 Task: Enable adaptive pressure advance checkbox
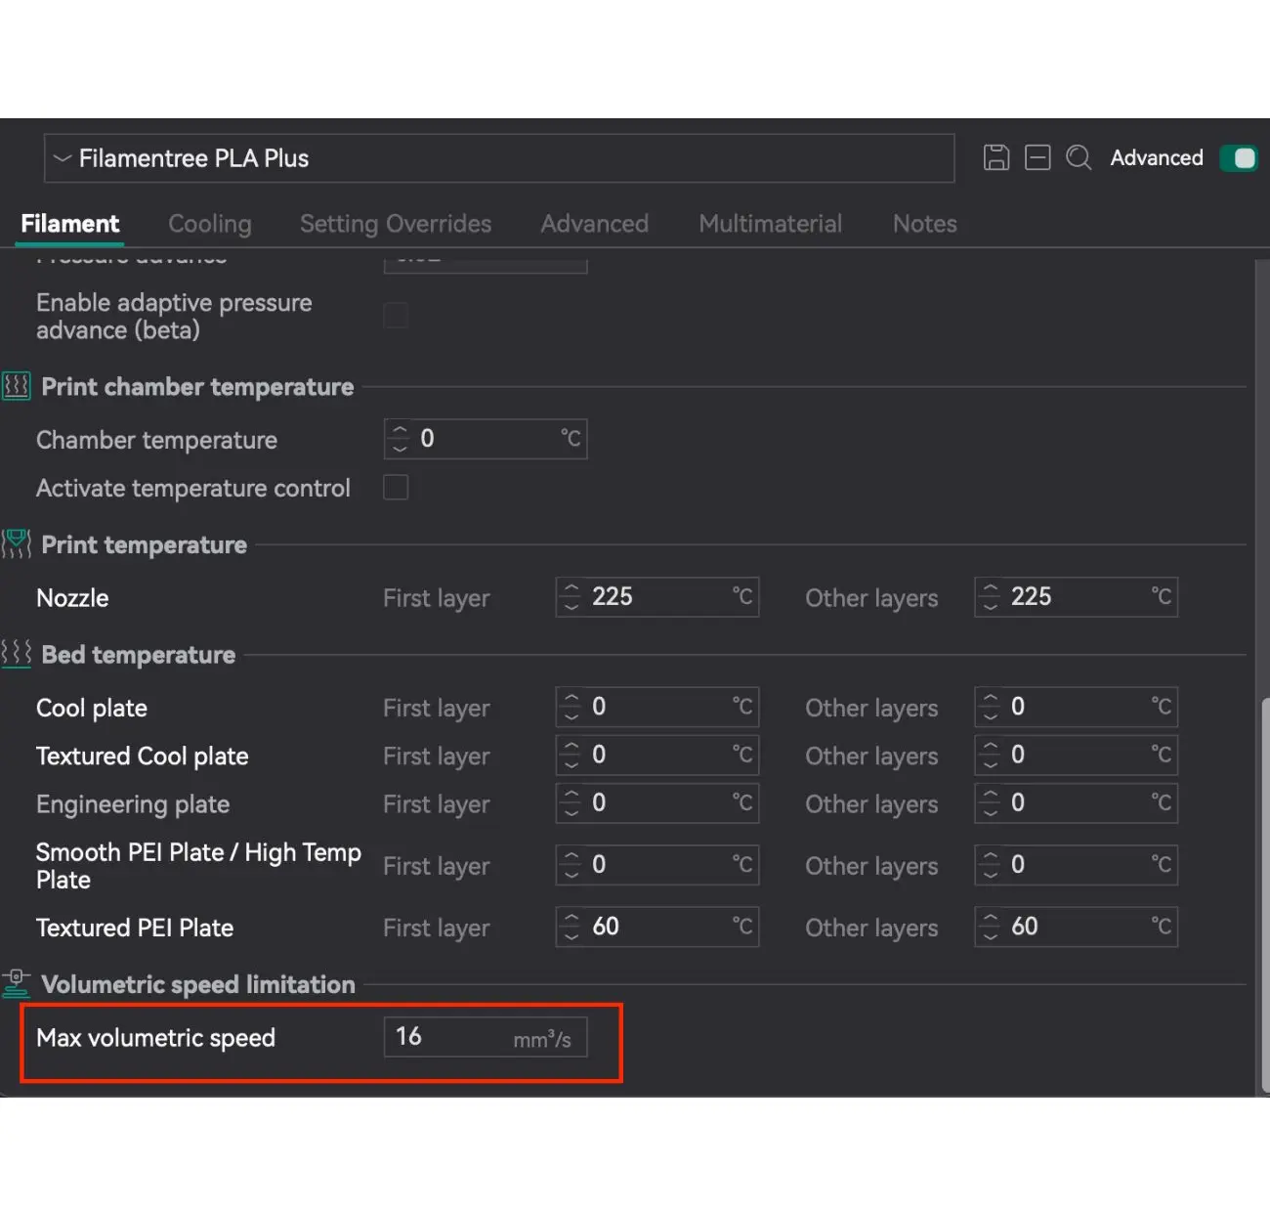(396, 316)
